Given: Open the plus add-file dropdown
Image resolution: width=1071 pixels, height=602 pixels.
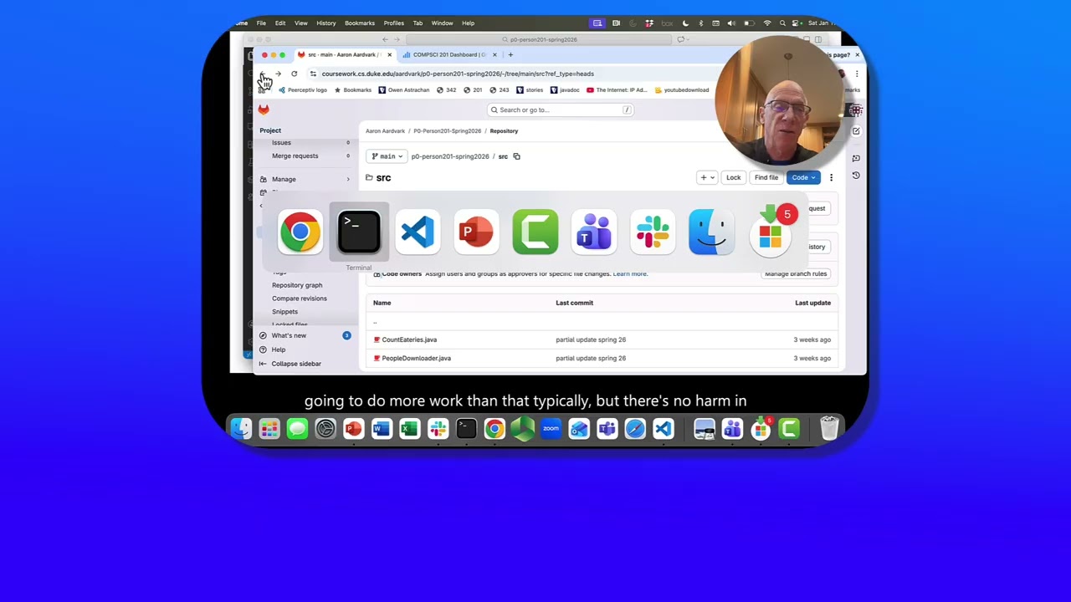Looking at the screenshot, I should pos(707,177).
